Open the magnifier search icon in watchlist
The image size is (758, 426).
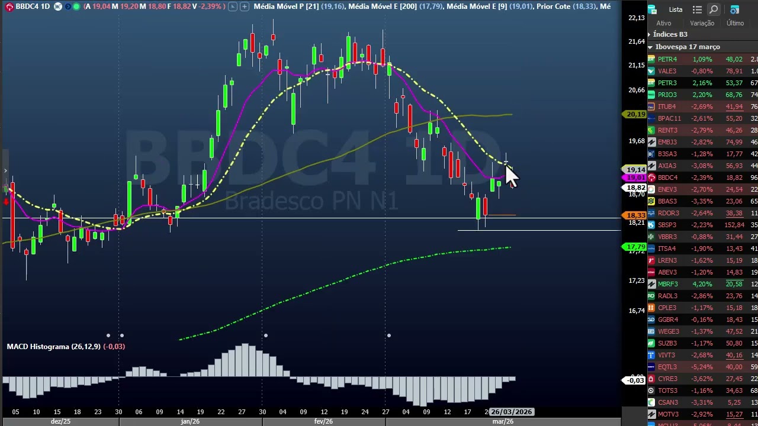pyautogui.click(x=714, y=9)
